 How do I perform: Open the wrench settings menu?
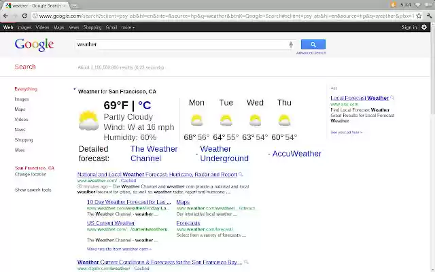tap(429, 16)
